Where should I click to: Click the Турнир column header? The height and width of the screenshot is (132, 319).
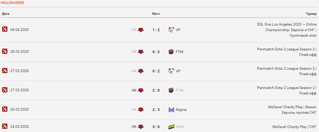(311, 13)
